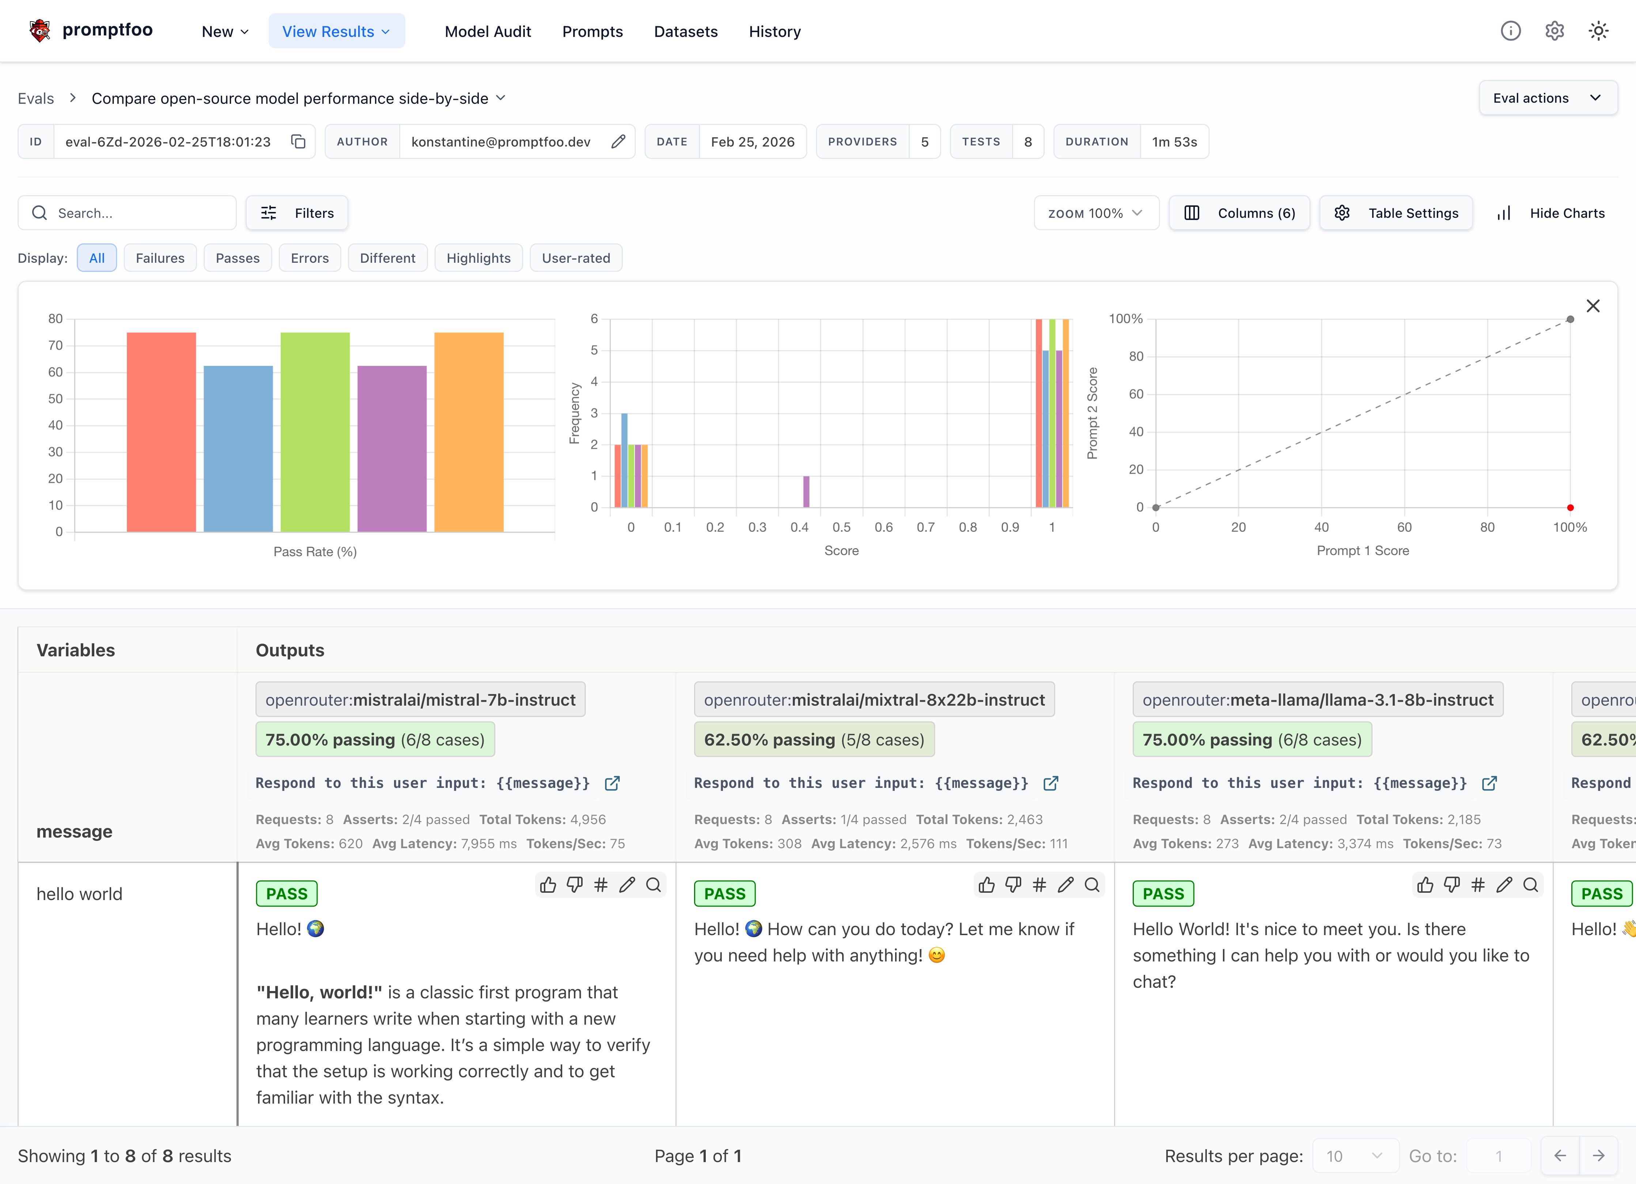Set the score (#) for the mistral-7b output

click(x=600, y=885)
